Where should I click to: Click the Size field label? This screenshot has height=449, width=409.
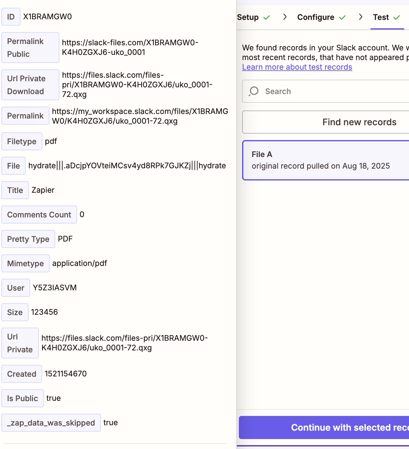(x=15, y=312)
